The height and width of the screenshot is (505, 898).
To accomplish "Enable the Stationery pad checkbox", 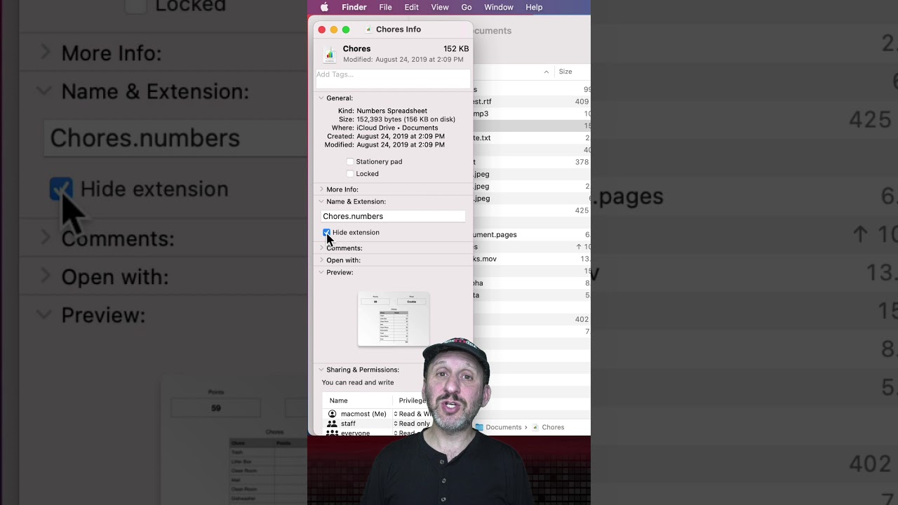I will (350, 161).
